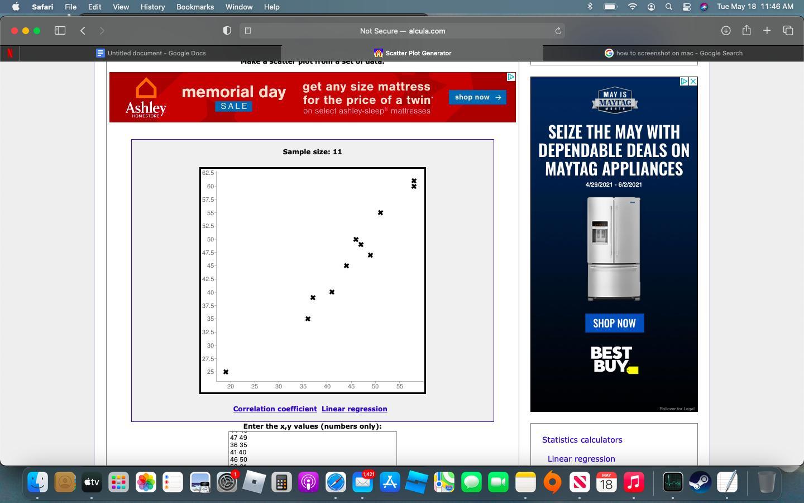Click the alcula.com address bar
The image size is (804, 503).
click(402, 31)
